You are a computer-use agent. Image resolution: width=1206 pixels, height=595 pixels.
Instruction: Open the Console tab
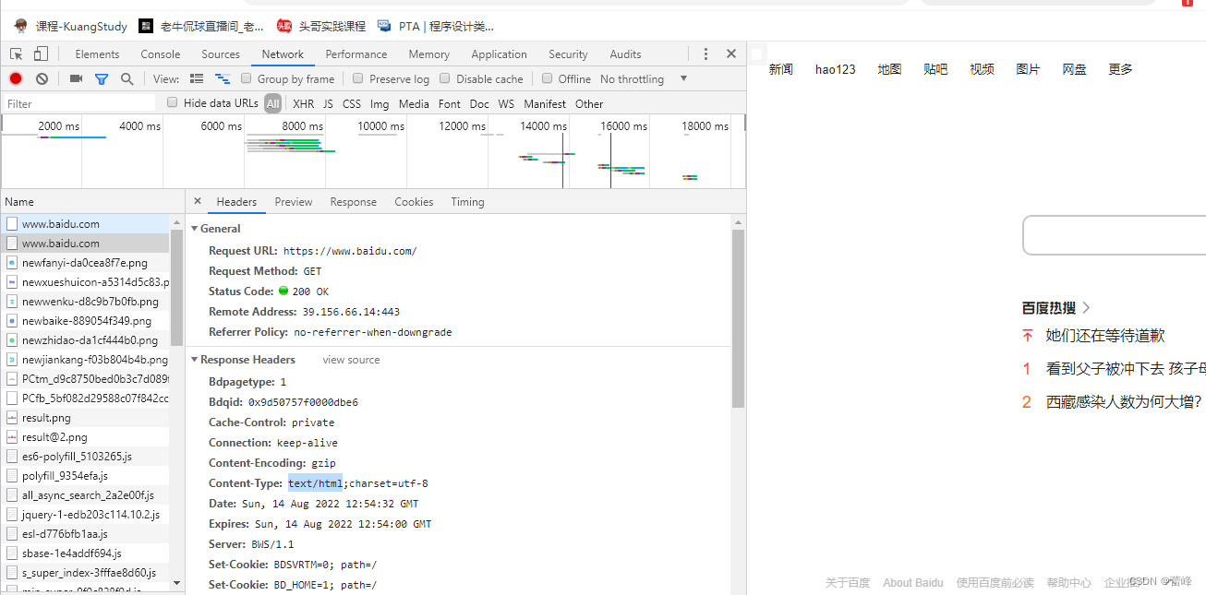pyautogui.click(x=161, y=54)
